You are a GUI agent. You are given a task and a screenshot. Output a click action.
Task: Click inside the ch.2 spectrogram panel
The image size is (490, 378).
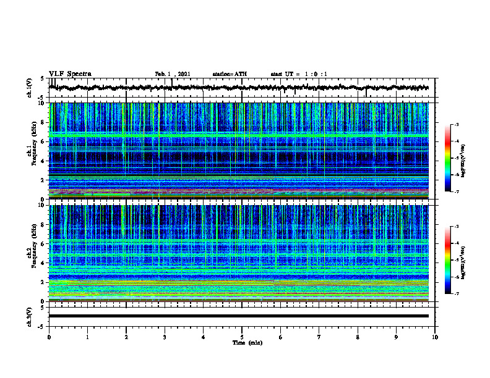point(239,253)
